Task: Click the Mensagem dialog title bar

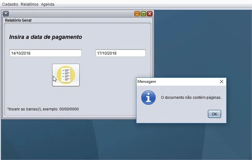Action: point(177,82)
